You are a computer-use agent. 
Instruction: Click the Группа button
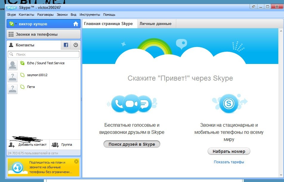pyautogui.click(x=65, y=145)
